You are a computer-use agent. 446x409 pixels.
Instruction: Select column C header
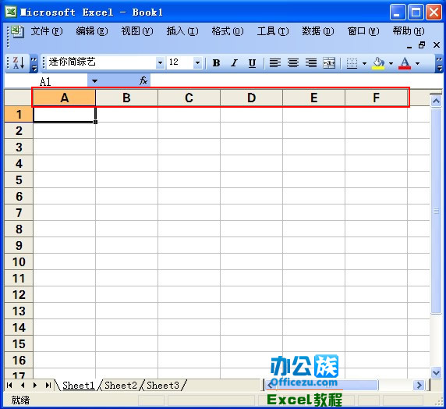click(x=189, y=98)
